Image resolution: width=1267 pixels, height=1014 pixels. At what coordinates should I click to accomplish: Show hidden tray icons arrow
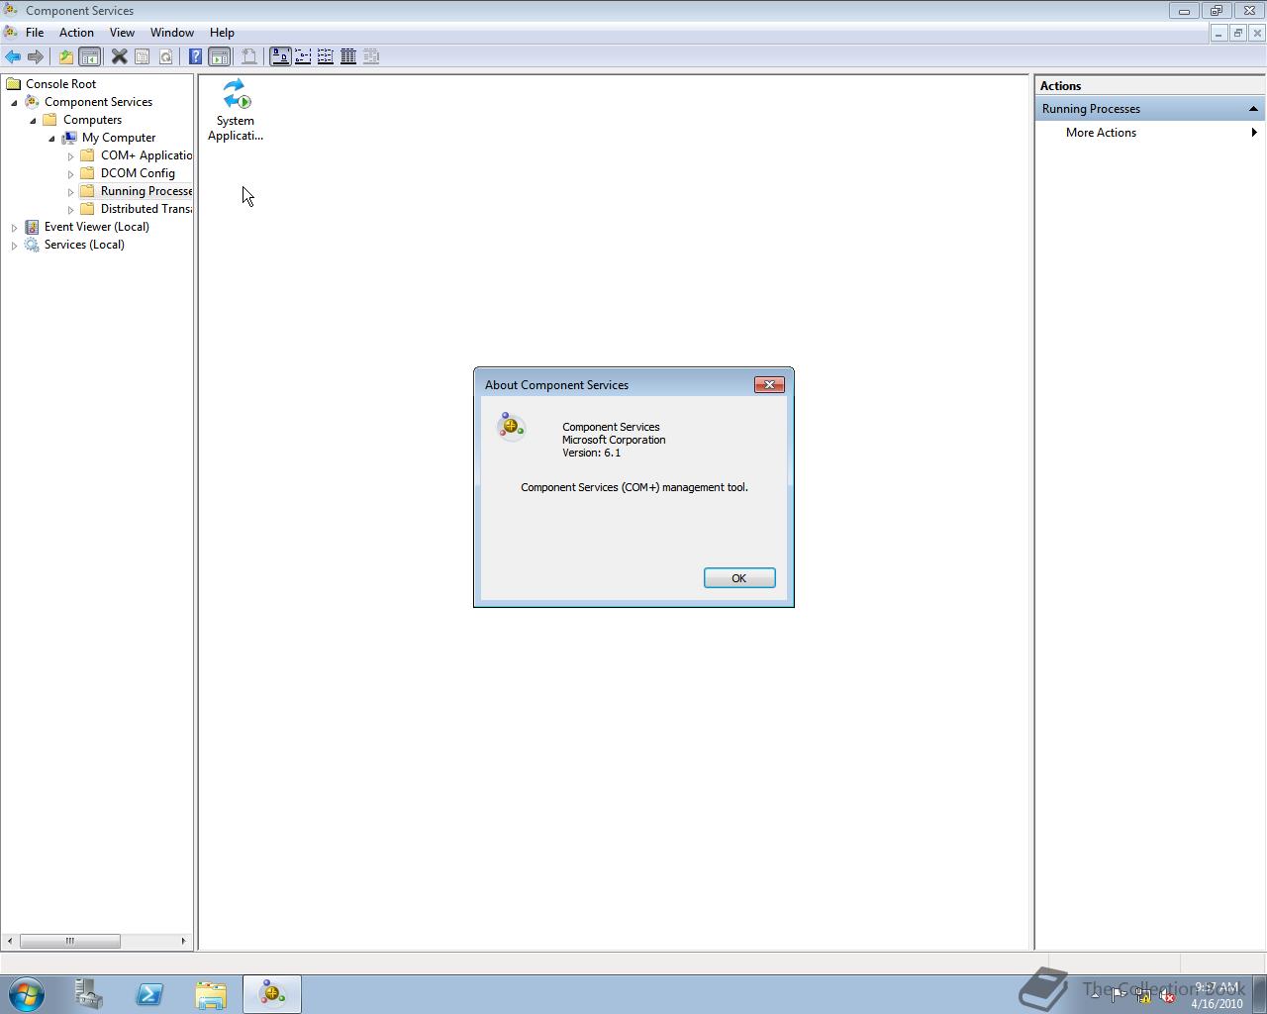[1095, 996]
